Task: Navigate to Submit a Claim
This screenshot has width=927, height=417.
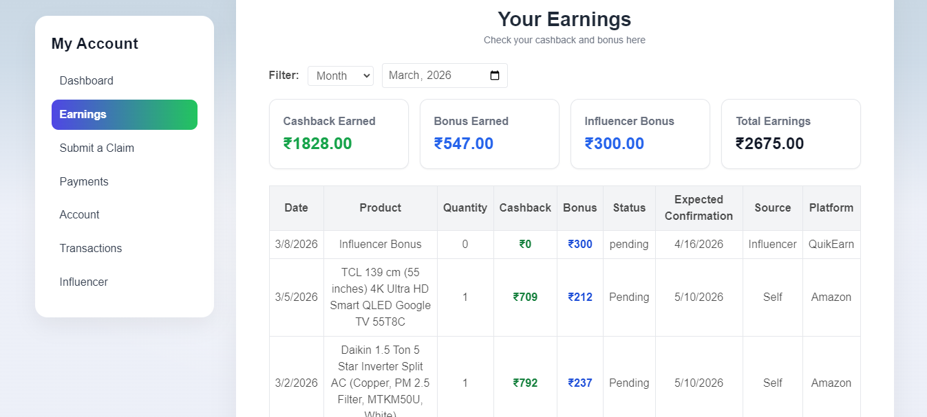Action: click(96, 148)
